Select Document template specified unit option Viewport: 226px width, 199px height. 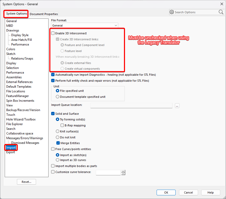57,97
